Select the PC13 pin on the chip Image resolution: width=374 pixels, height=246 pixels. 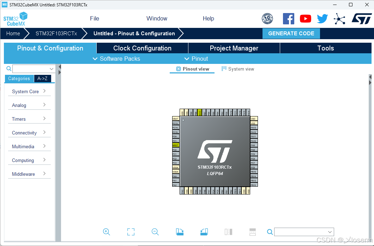pyautogui.click(x=176, y=123)
